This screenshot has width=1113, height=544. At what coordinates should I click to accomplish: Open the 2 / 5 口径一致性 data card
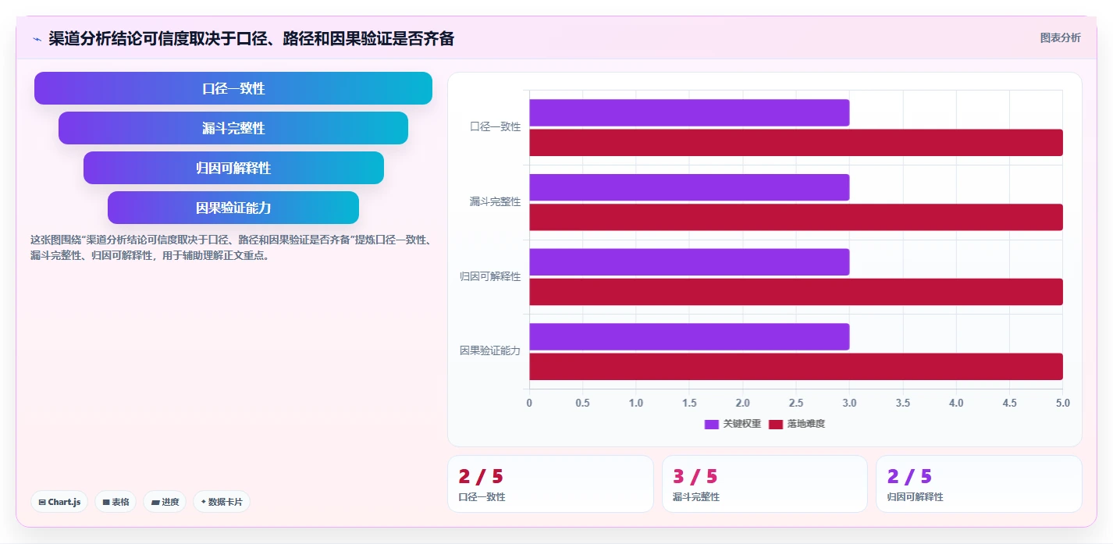click(x=550, y=484)
